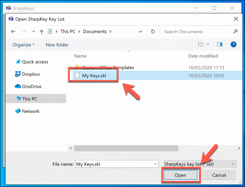Click the scroll right arrow
Image resolution: width=245 pixels, height=187 pixels.
[x=239, y=148]
